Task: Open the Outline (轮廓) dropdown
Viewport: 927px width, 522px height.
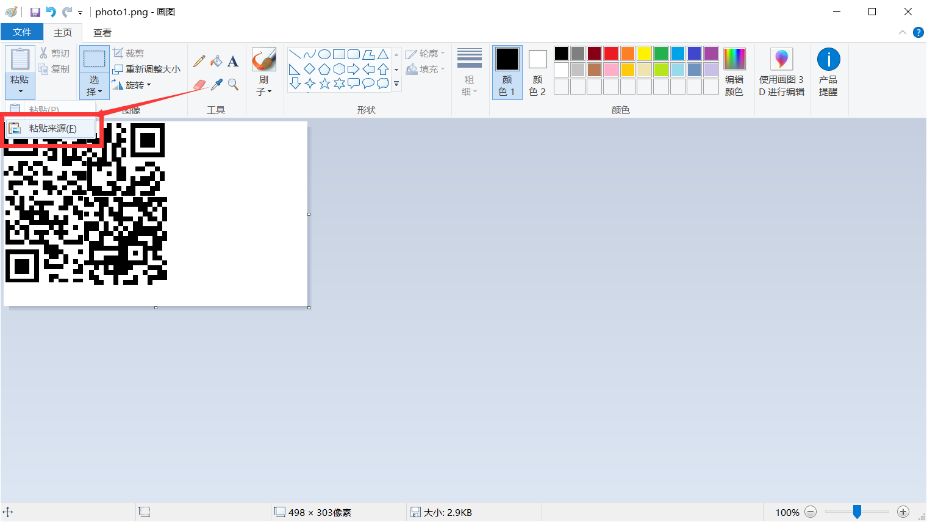Action: [x=426, y=53]
